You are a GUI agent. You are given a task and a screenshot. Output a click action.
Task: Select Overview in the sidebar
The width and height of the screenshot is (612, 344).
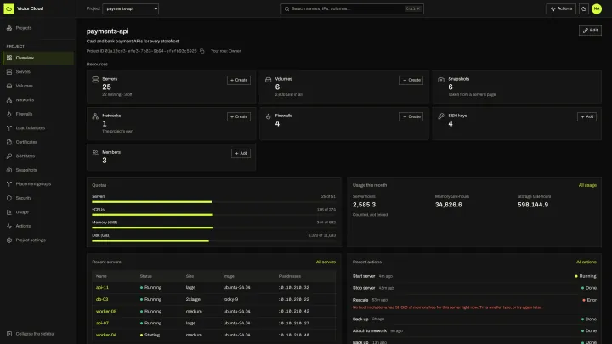[x=37, y=58]
